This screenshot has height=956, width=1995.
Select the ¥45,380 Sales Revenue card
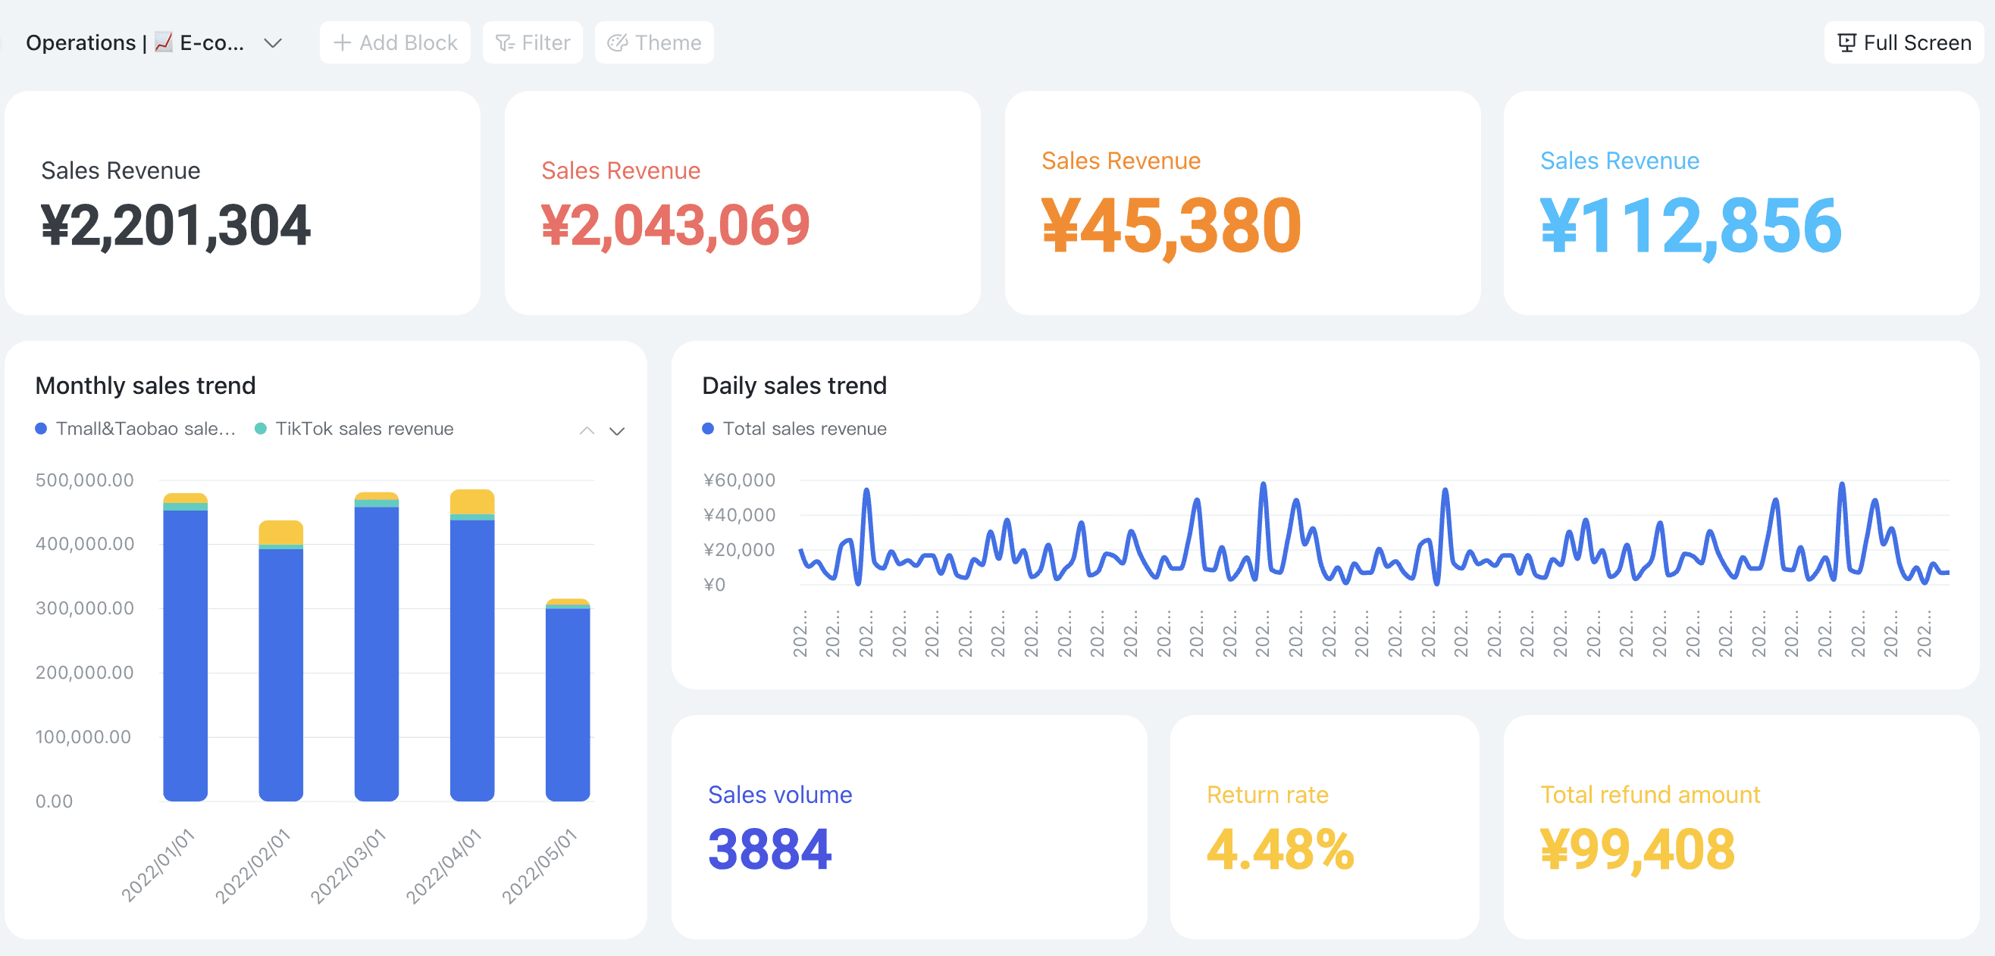coord(1242,204)
